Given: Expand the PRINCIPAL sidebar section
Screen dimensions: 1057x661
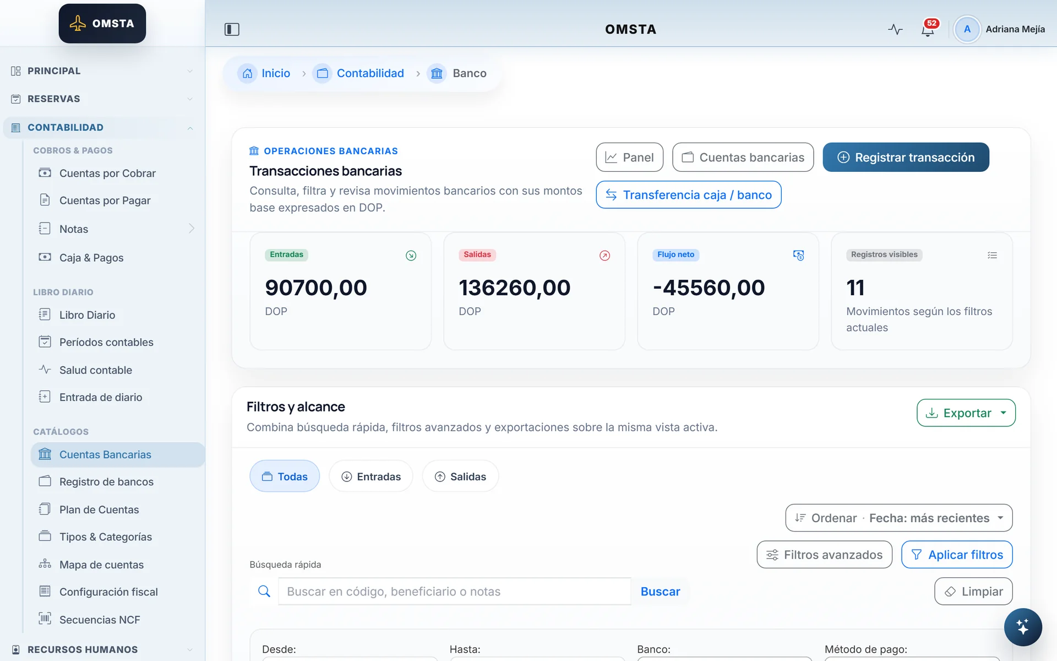Looking at the screenshot, I should 102,71.
